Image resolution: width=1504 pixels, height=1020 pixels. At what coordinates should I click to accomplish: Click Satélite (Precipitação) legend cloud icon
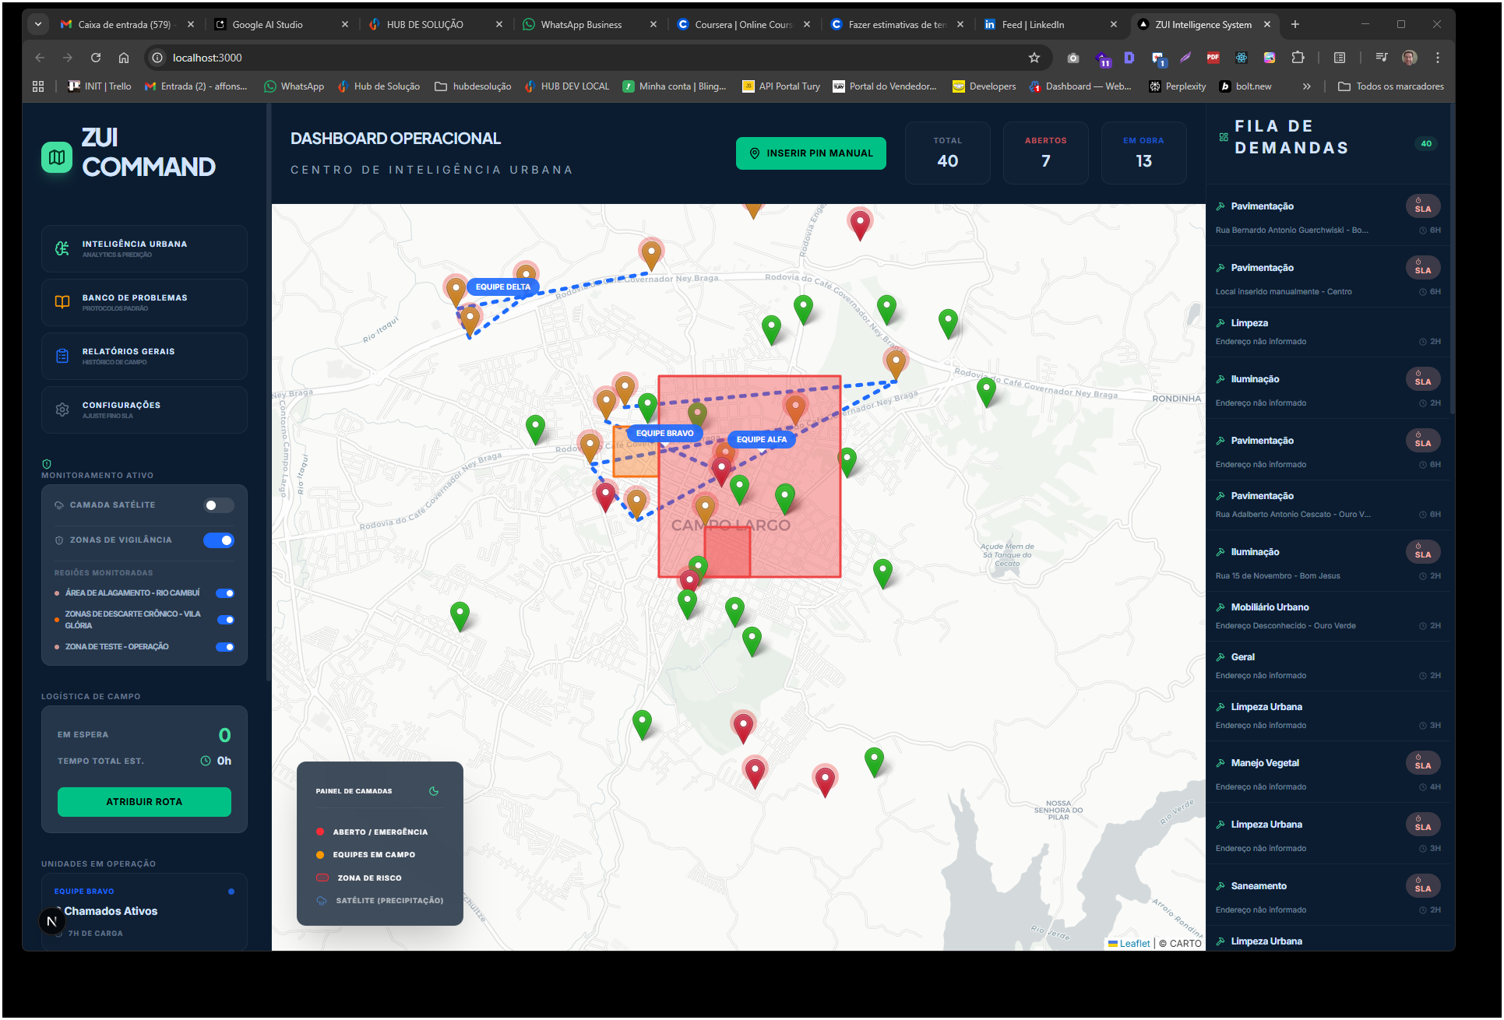click(x=322, y=901)
